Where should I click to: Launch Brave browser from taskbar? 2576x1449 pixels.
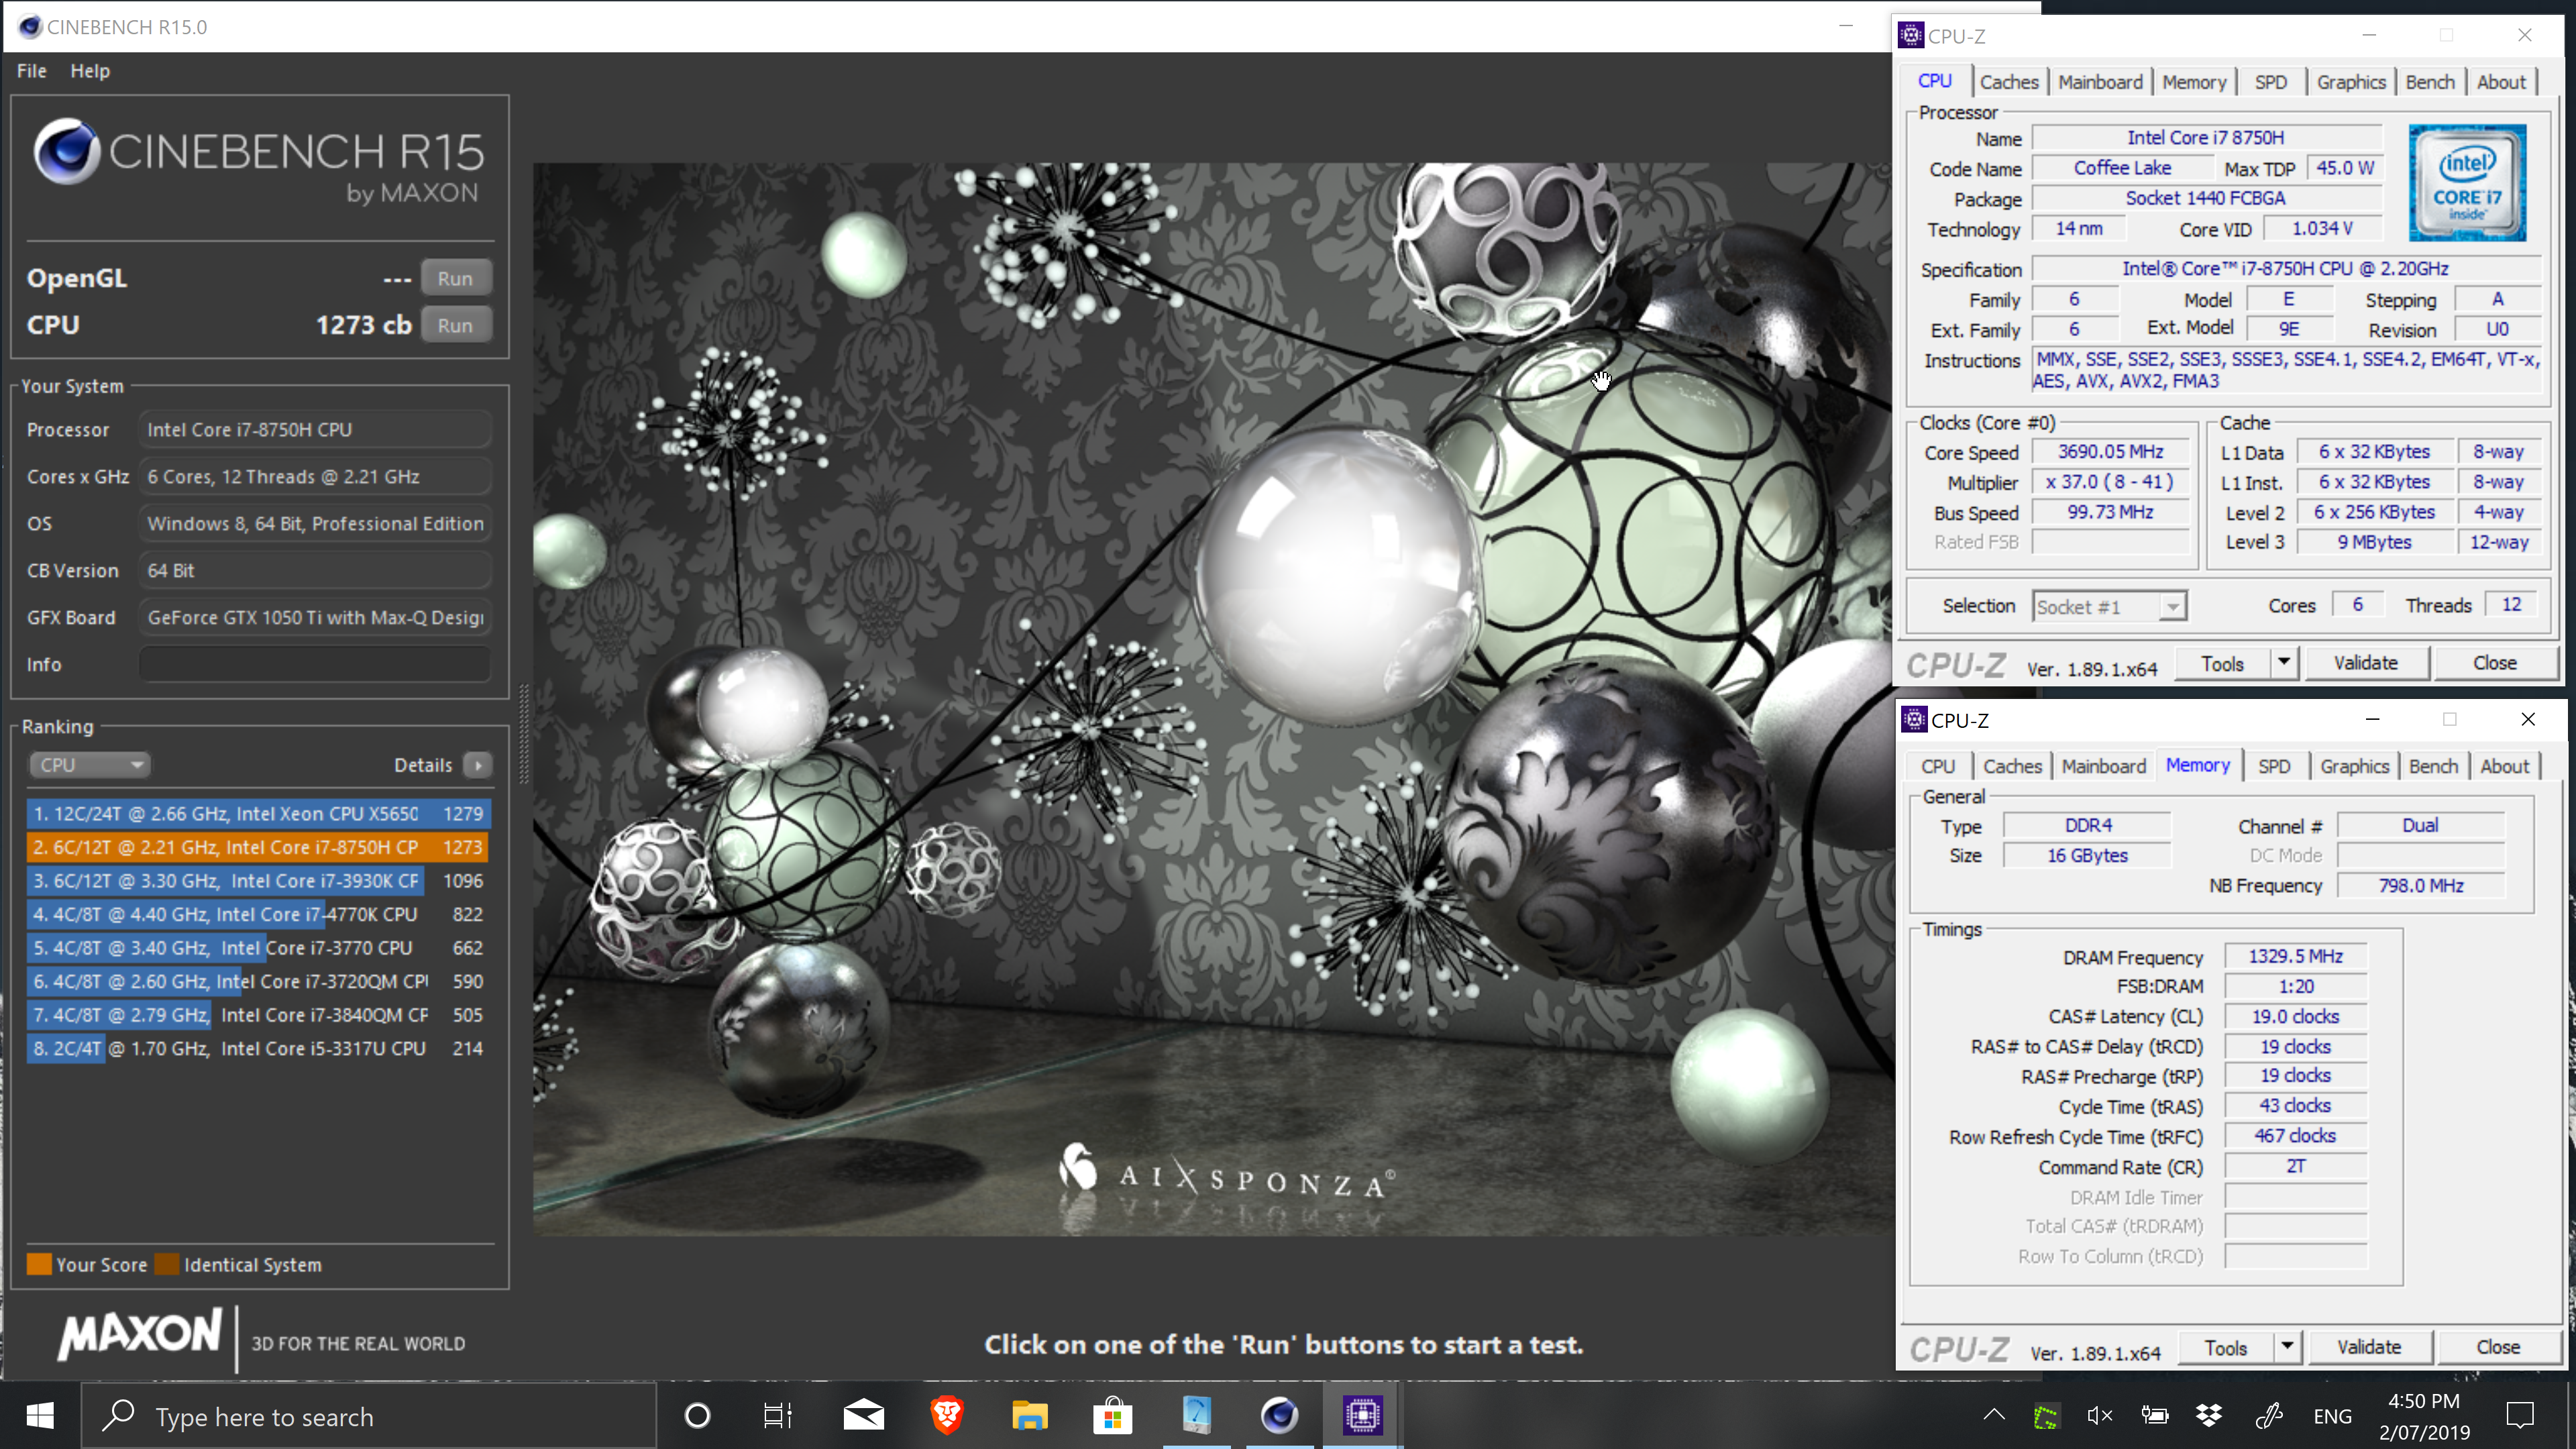(x=946, y=1415)
